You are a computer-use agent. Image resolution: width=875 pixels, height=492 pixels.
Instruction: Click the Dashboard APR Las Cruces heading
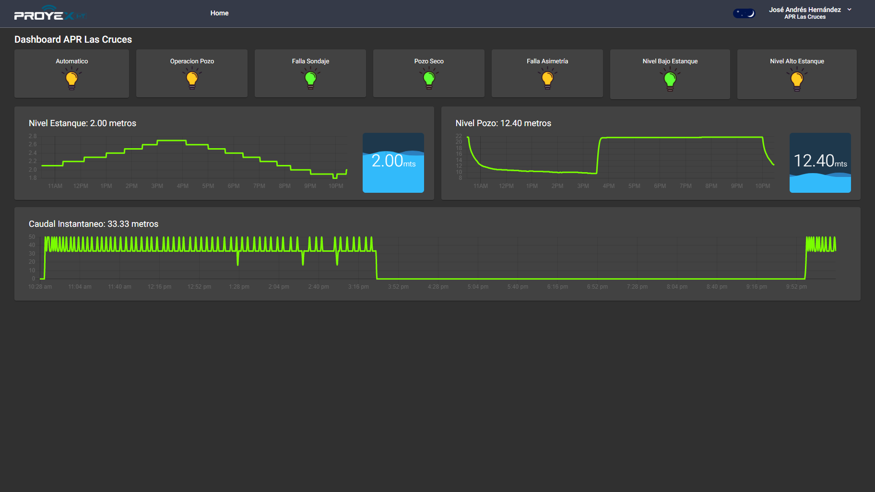[73, 39]
